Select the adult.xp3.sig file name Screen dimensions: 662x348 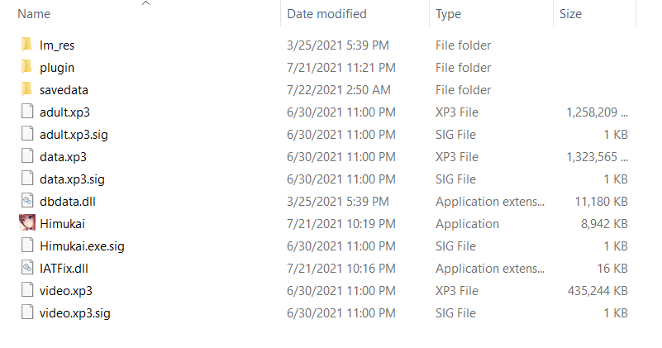[74, 134]
